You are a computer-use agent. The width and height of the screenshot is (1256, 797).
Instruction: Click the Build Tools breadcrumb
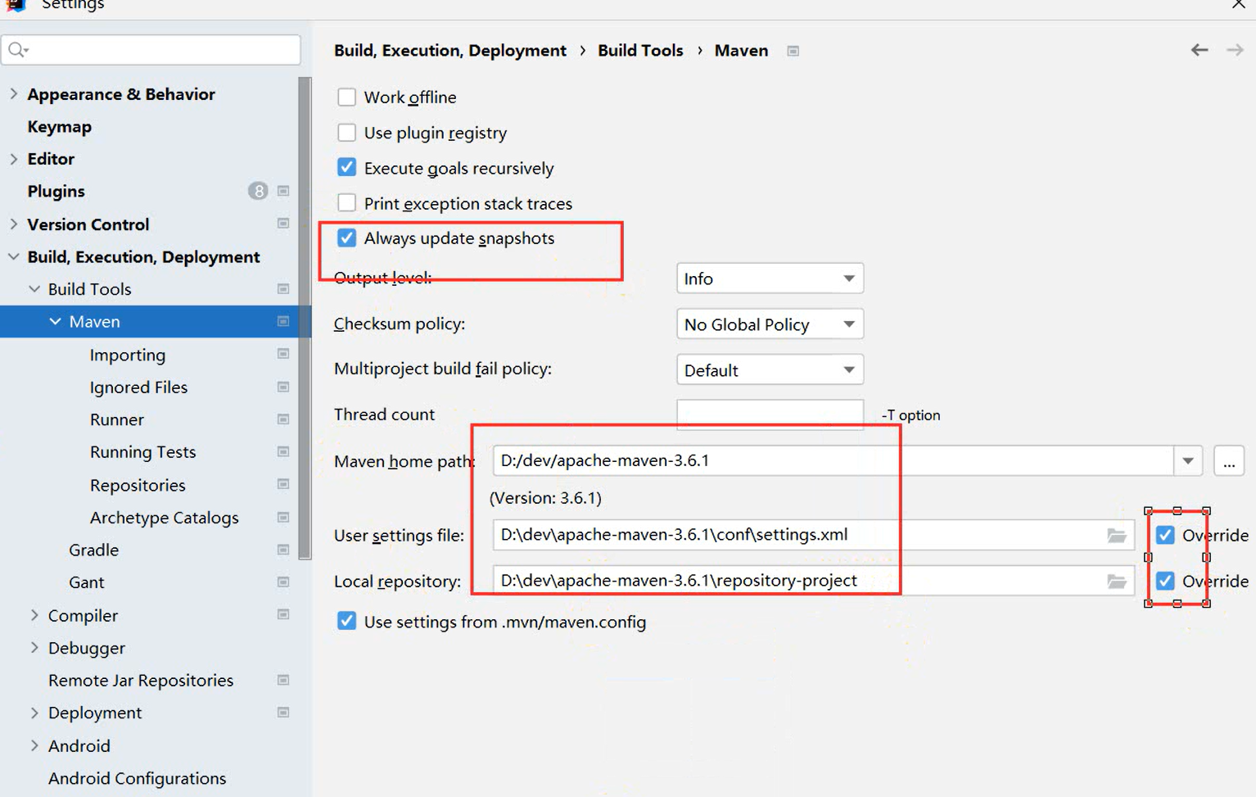[640, 51]
